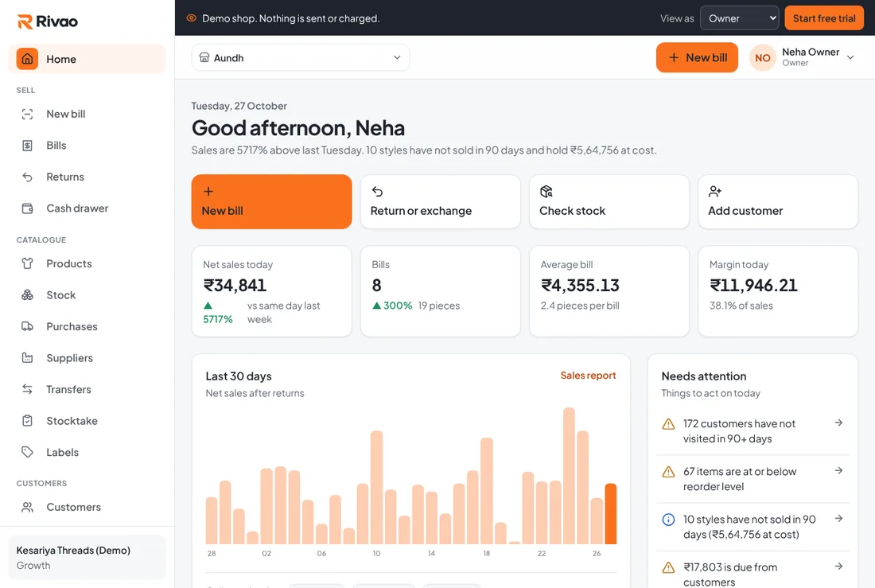Click the Stocktake clipboard icon
875x588 pixels.
click(x=27, y=421)
